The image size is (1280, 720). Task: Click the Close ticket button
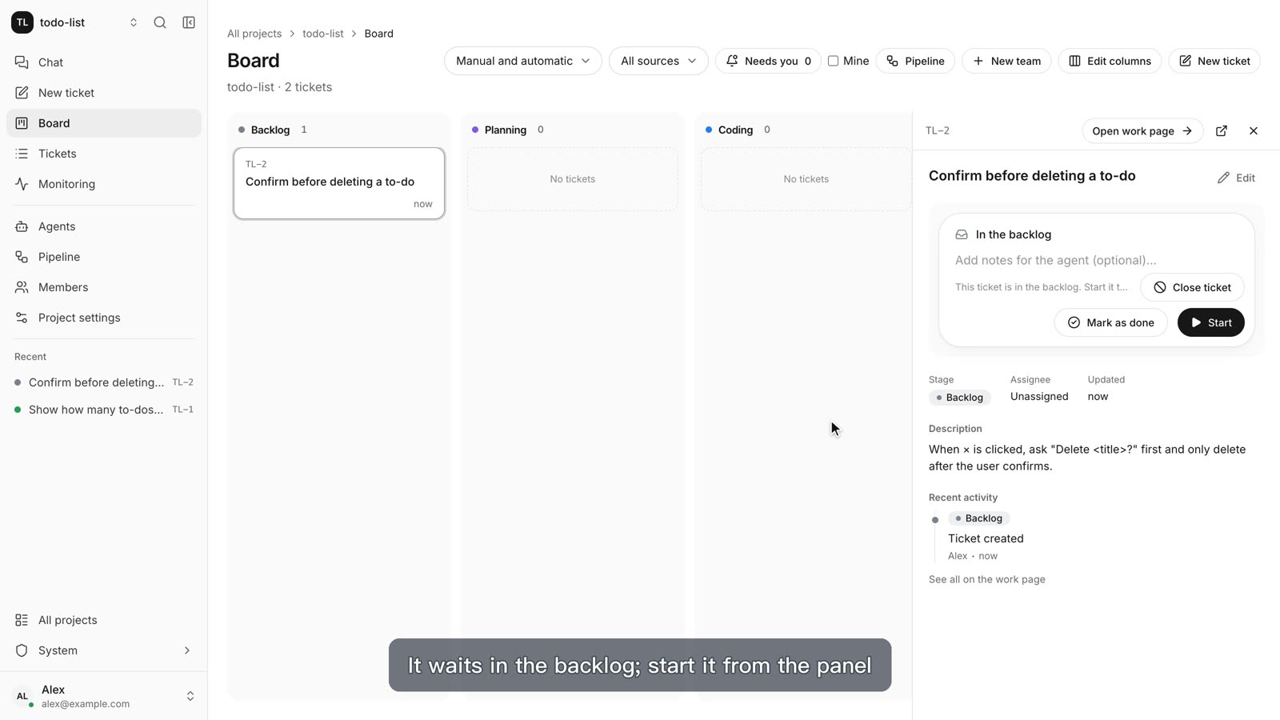point(1192,287)
